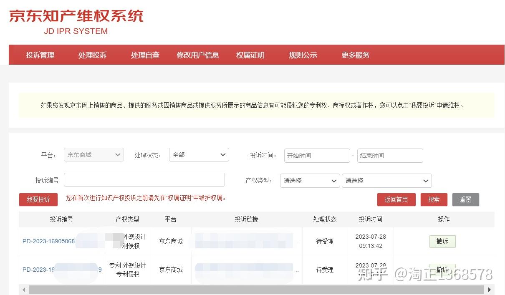Open the 规则公示 menu
The image size is (505, 295).
tap(303, 55)
